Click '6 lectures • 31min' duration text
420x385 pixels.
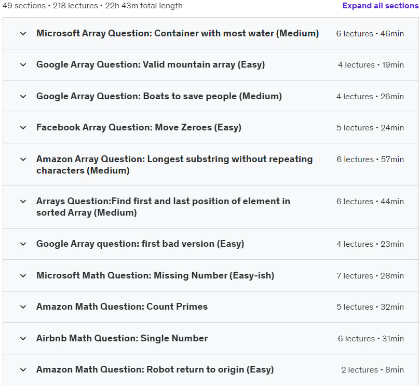point(371,338)
